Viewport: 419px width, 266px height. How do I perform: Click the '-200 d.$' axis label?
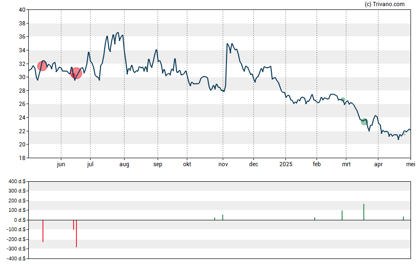(17, 239)
